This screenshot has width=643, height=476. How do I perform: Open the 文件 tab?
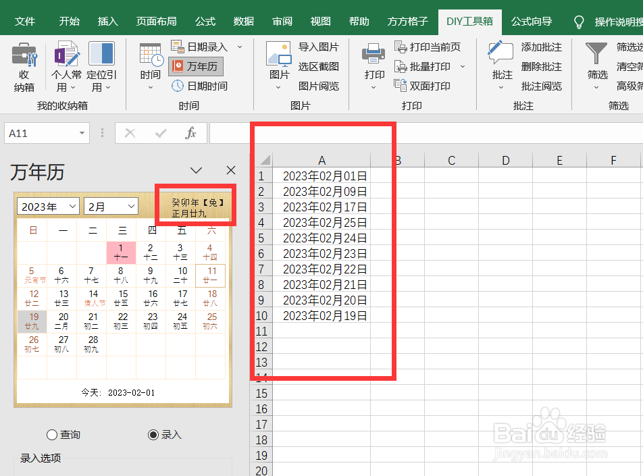[x=25, y=22]
